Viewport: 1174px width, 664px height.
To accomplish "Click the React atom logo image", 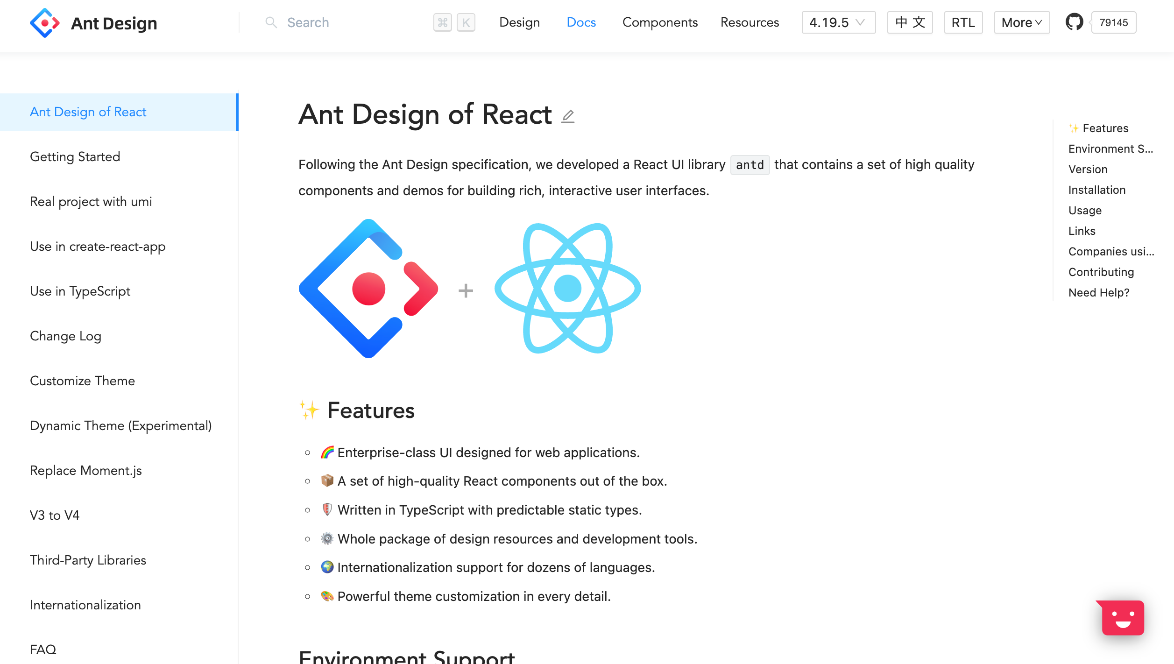I will tap(567, 288).
